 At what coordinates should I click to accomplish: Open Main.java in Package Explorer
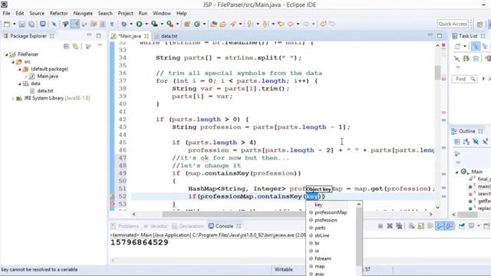click(48, 77)
